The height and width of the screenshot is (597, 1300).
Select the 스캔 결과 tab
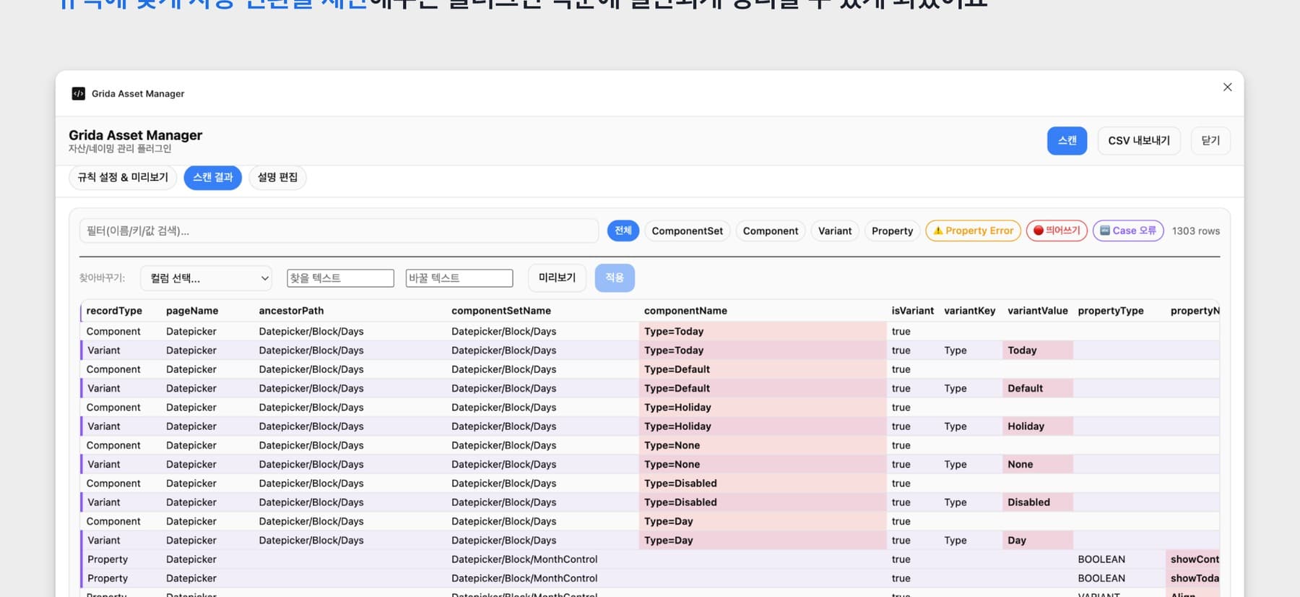[212, 177]
